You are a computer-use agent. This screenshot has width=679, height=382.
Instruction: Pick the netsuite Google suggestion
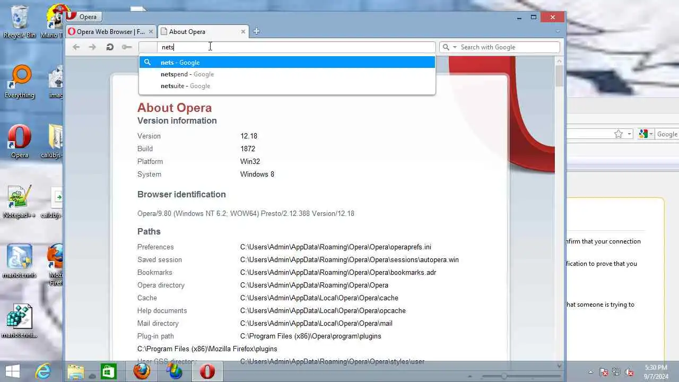(x=287, y=86)
